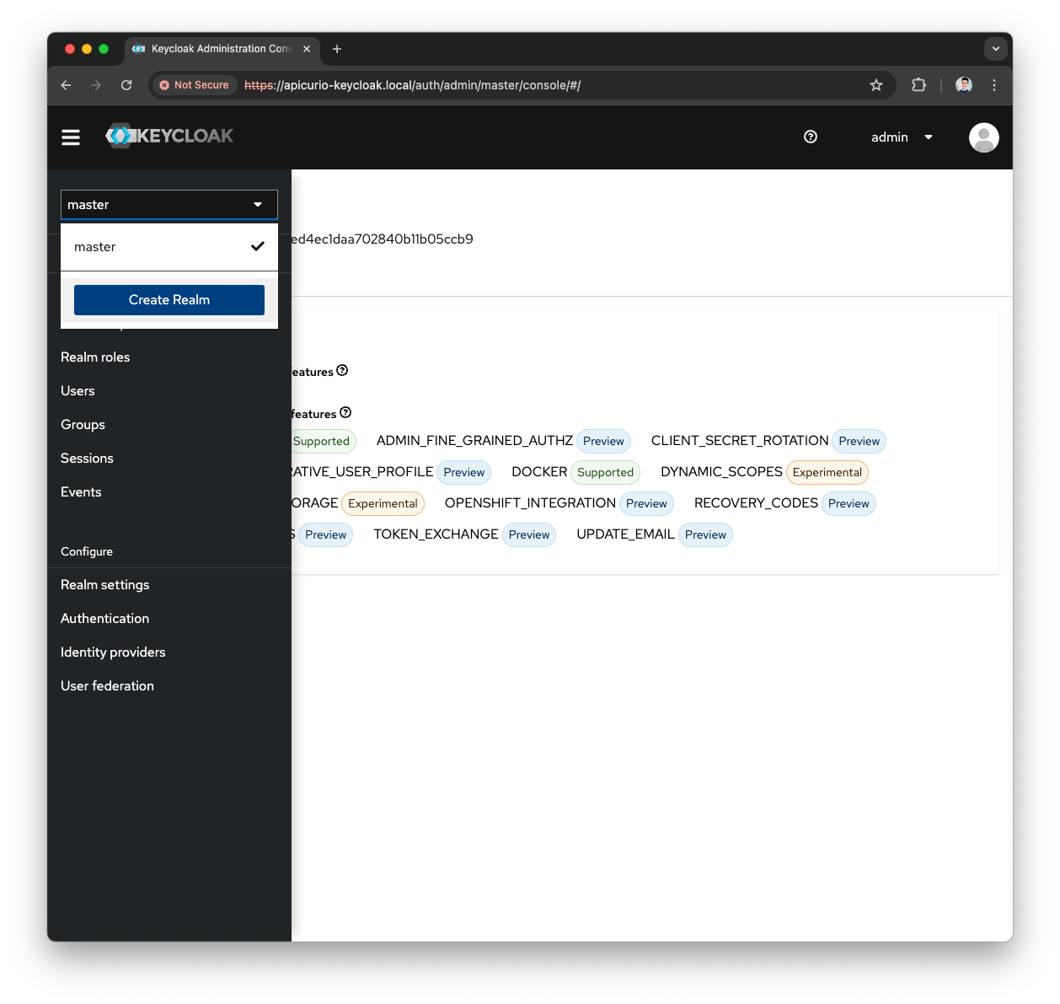
Task: Click the ADMIN_FINE_GRAINED_AUTHZ Preview help badge
Action: pyautogui.click(x=603, y=441)
